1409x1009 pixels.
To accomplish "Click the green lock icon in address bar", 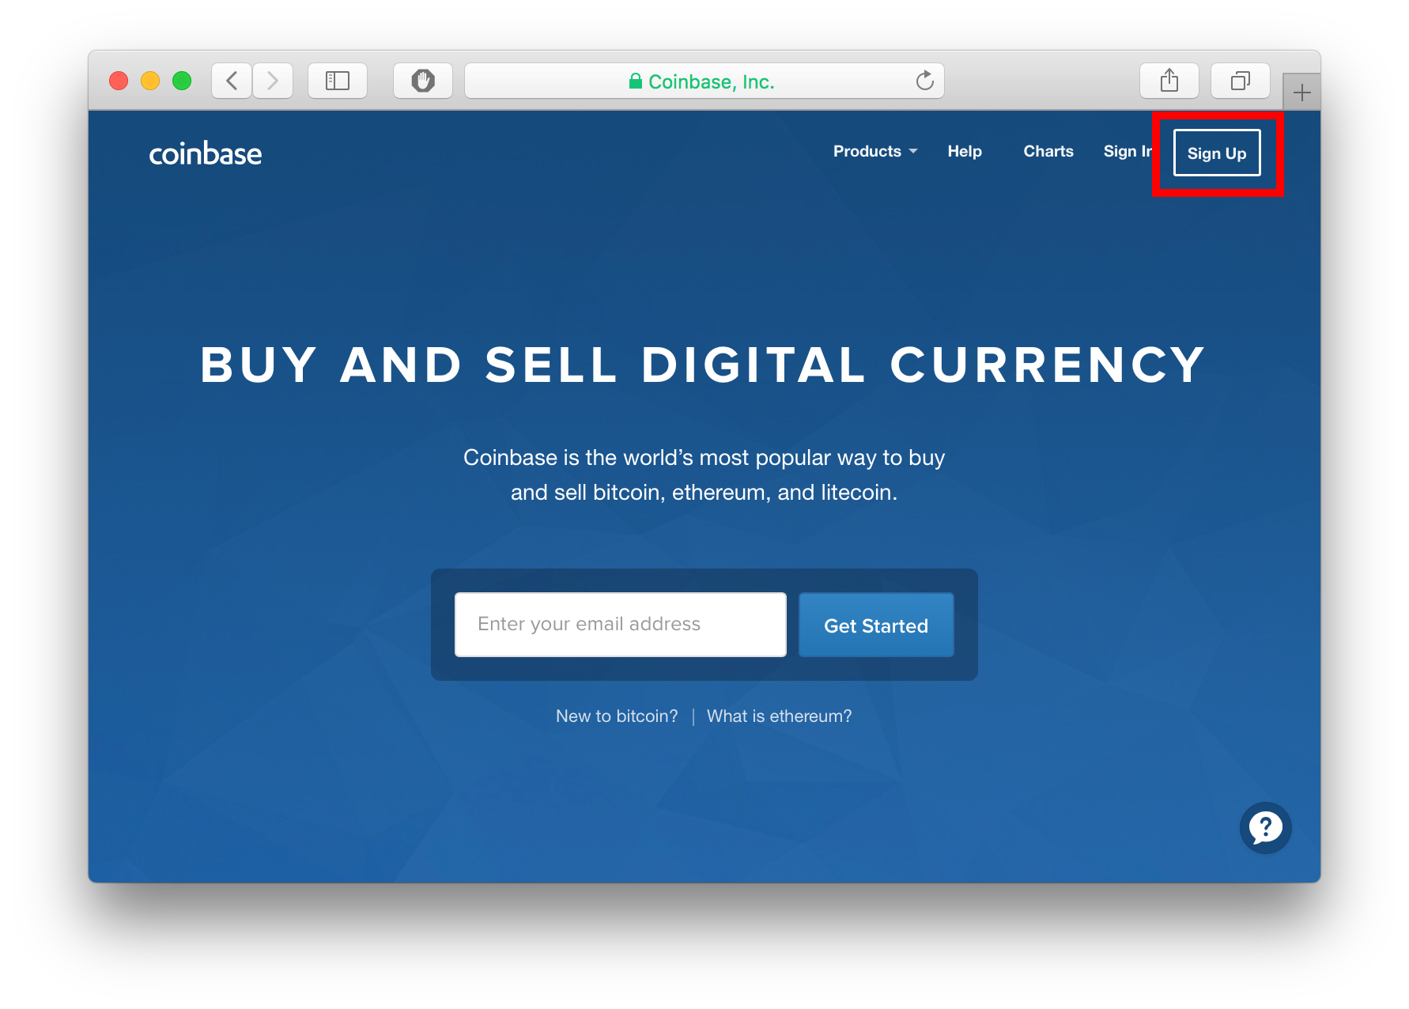I will [635, 81].
